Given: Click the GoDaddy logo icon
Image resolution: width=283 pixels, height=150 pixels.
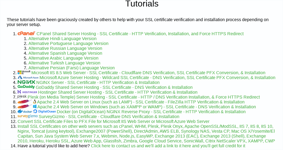Looking at the screenshot, I should 26,87.
